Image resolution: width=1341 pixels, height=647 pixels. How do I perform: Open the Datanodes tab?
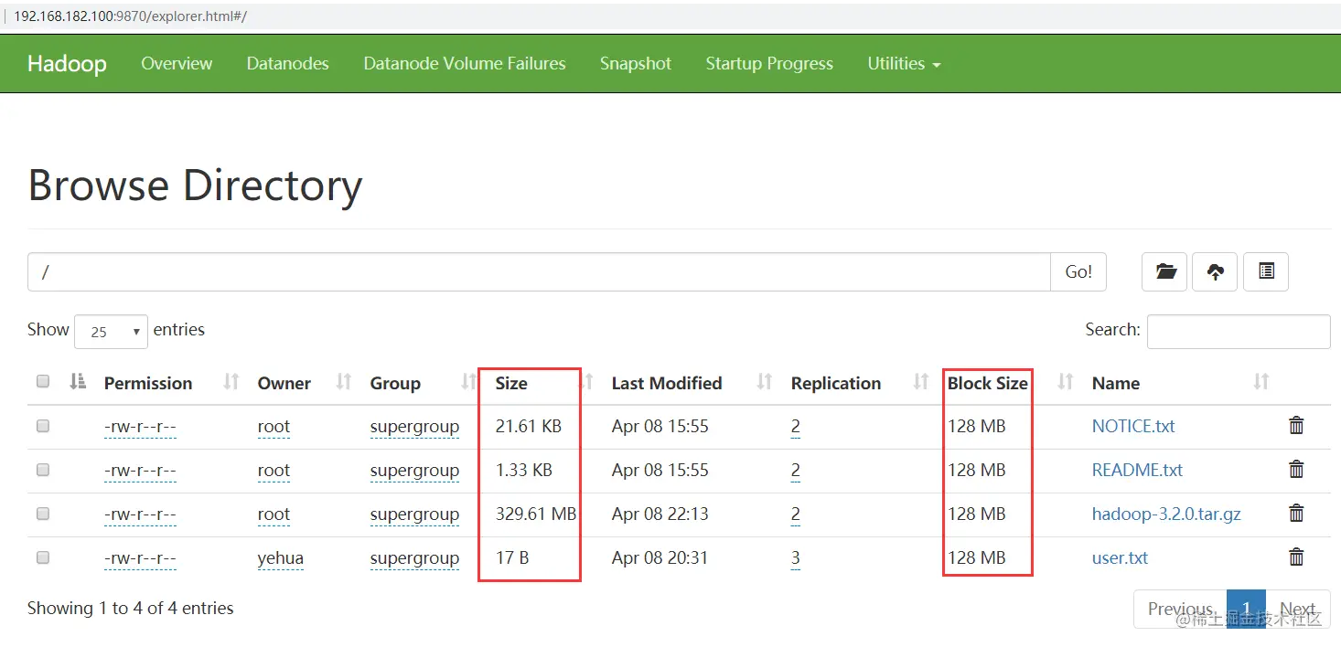pos(287,64)
